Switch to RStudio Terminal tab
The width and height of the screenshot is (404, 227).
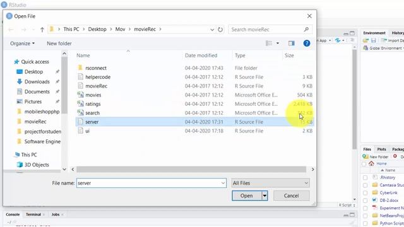coord(33,214)
